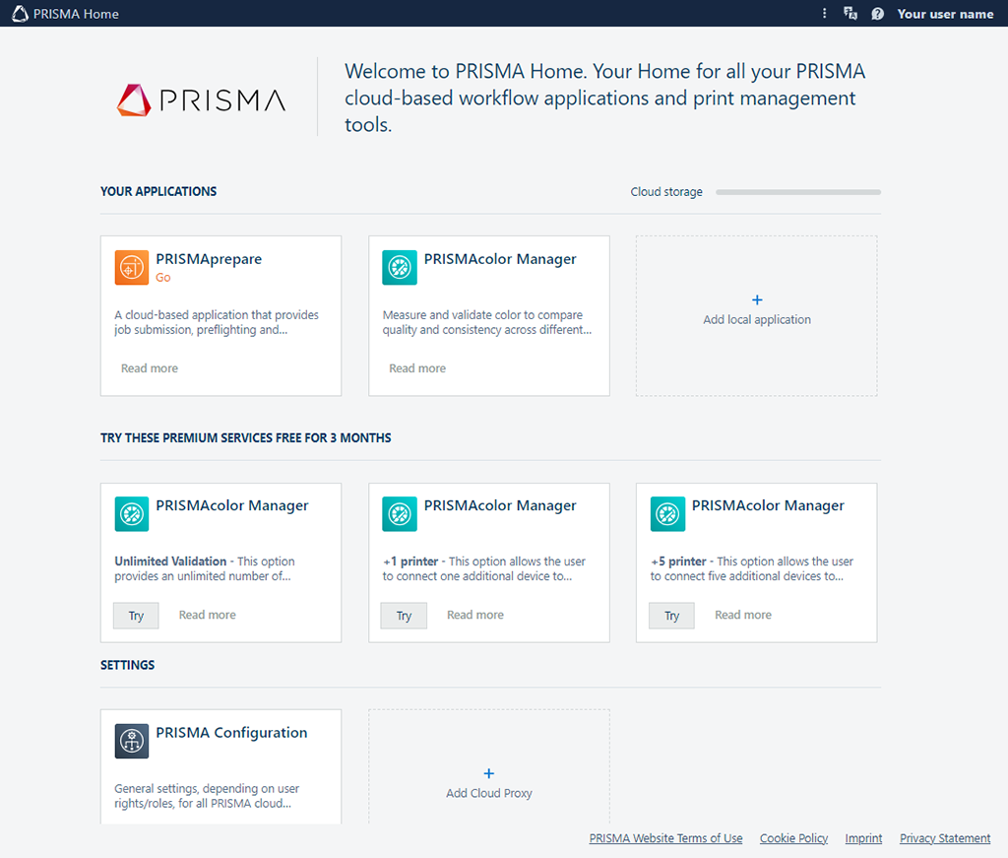1008x858 pixels.
Task: Click the orange PRISMAprepare app icon
Action: coord(132,268)
